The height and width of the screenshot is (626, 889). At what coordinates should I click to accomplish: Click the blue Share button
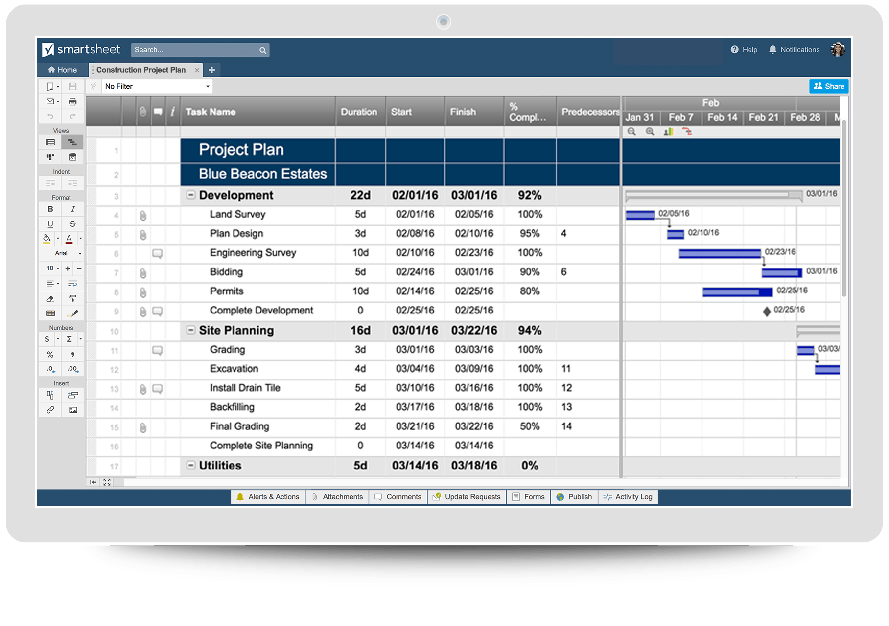828,86
